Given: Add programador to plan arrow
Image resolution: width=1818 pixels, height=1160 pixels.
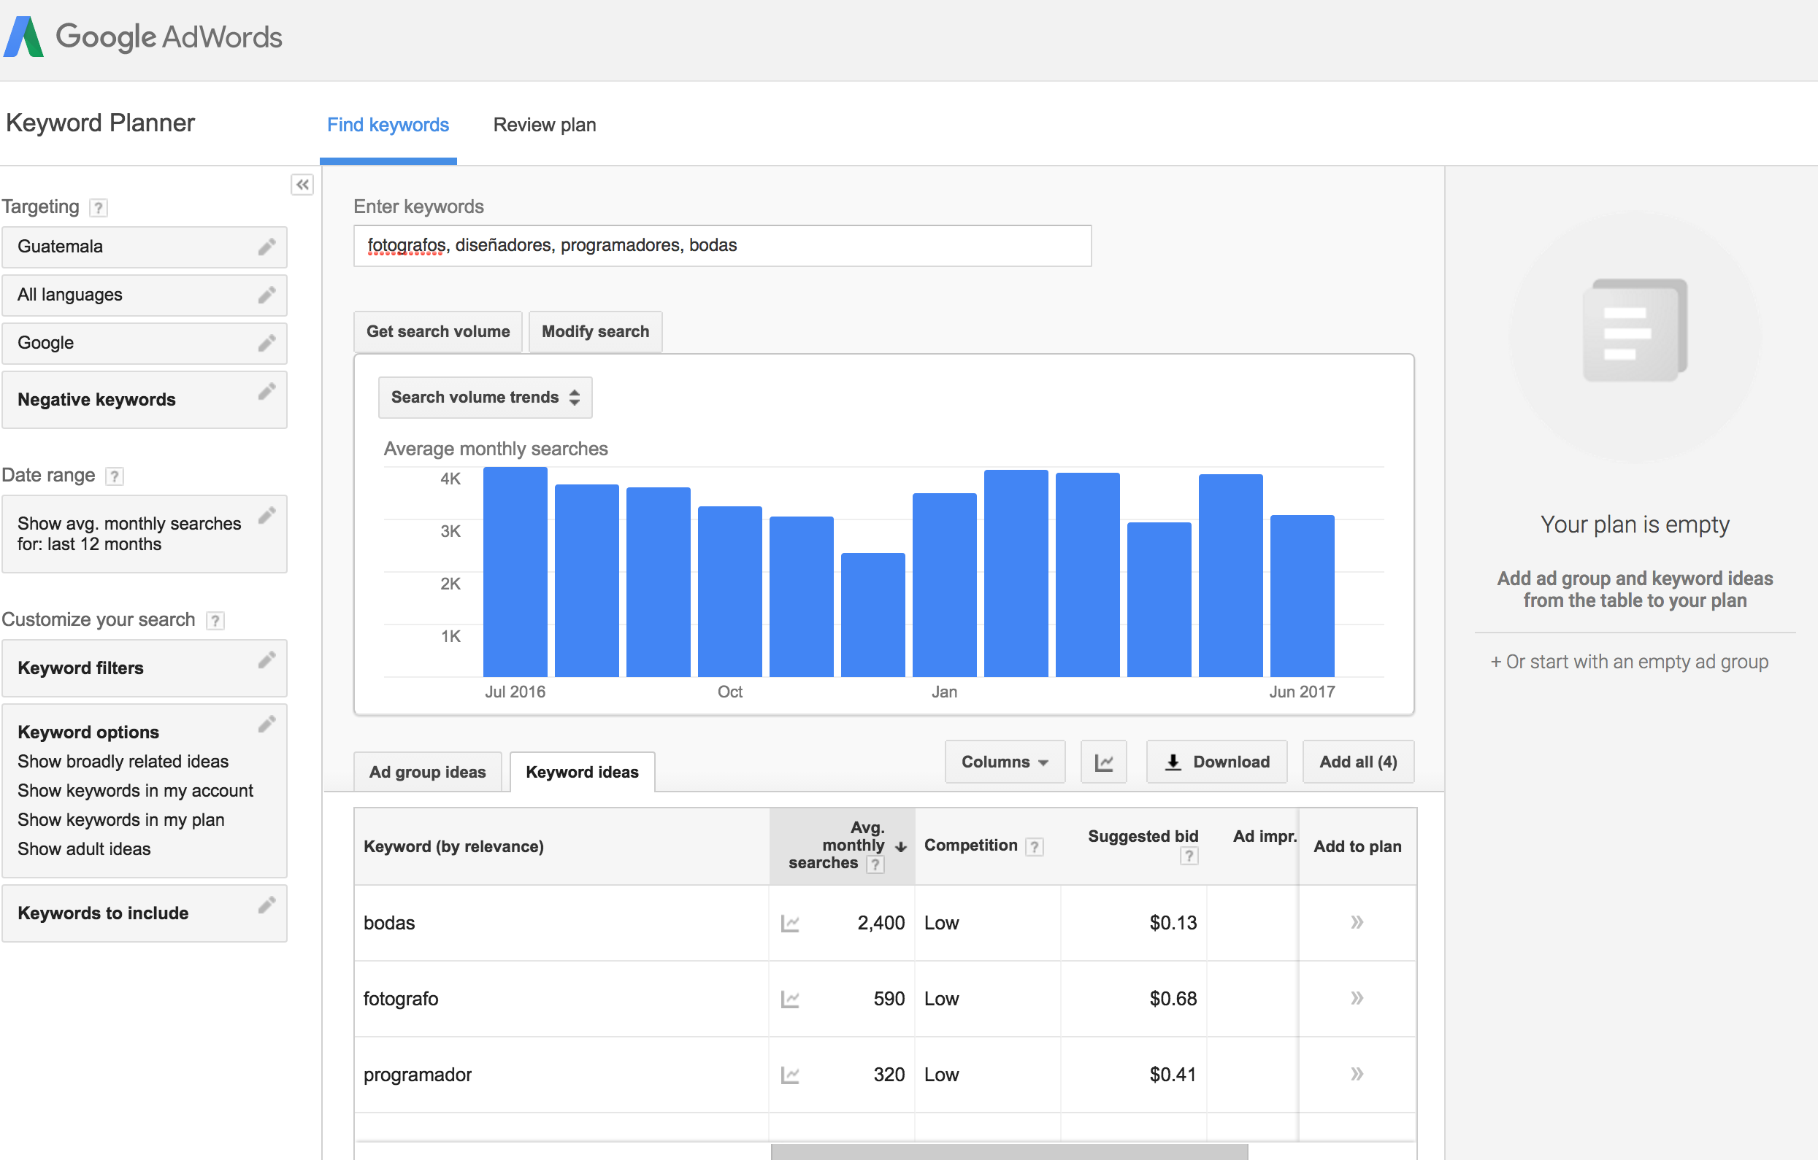Looking at the screenshot, I should pos(1357,1073).
